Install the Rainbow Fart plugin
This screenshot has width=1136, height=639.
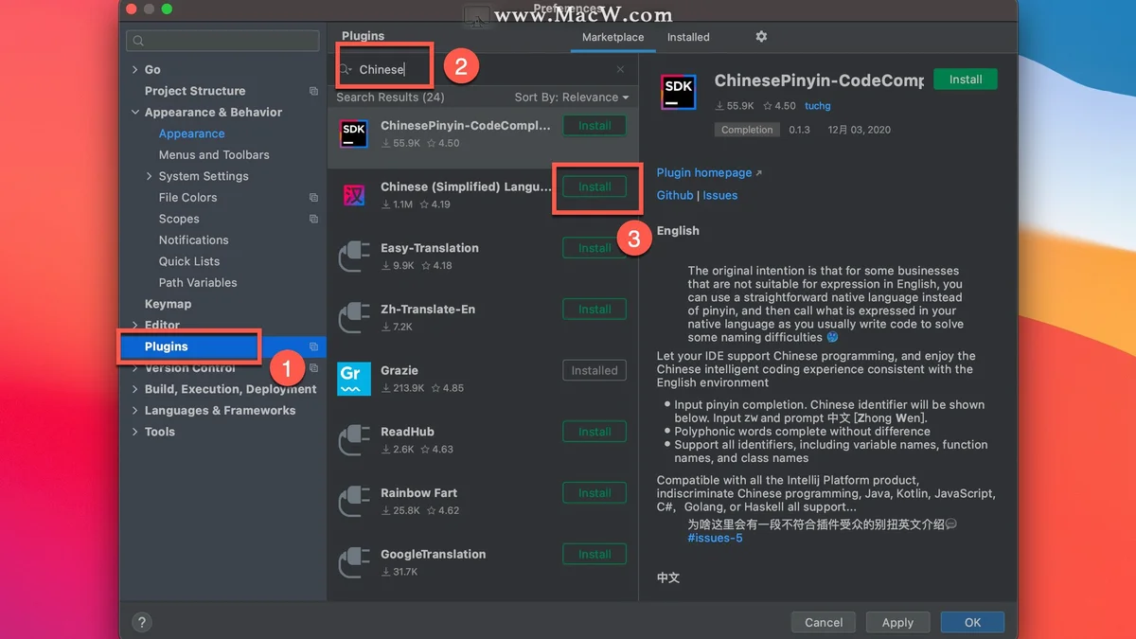pyautogui.click(x=595, y=493)
